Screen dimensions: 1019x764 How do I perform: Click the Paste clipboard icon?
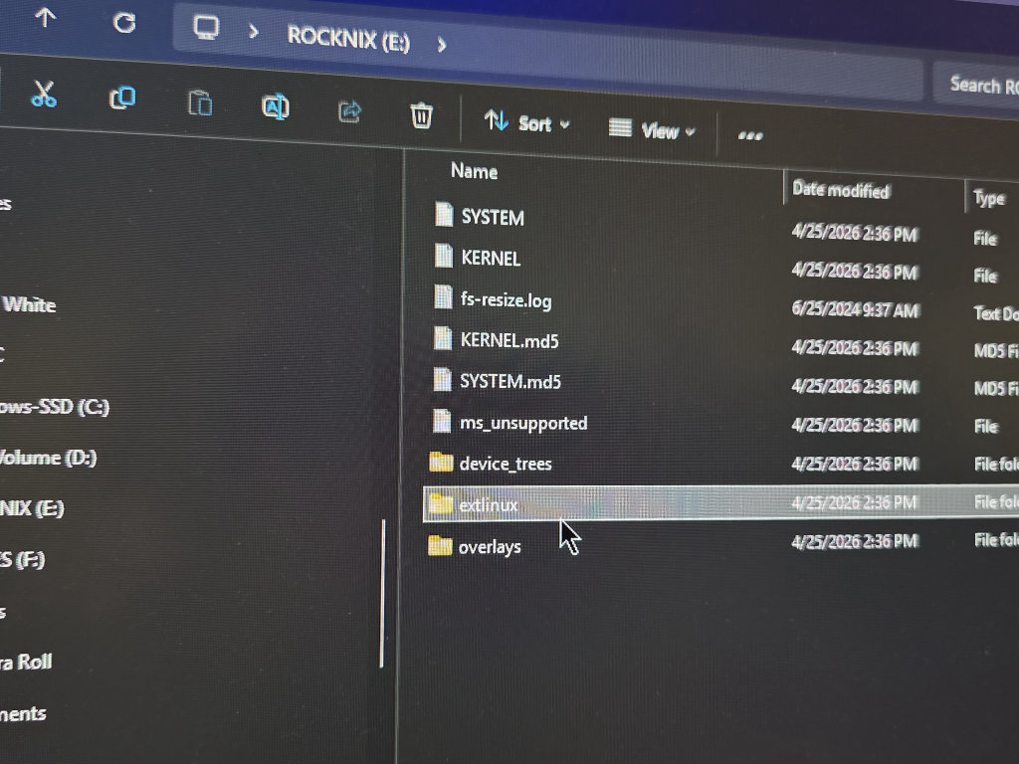(199, 103)
